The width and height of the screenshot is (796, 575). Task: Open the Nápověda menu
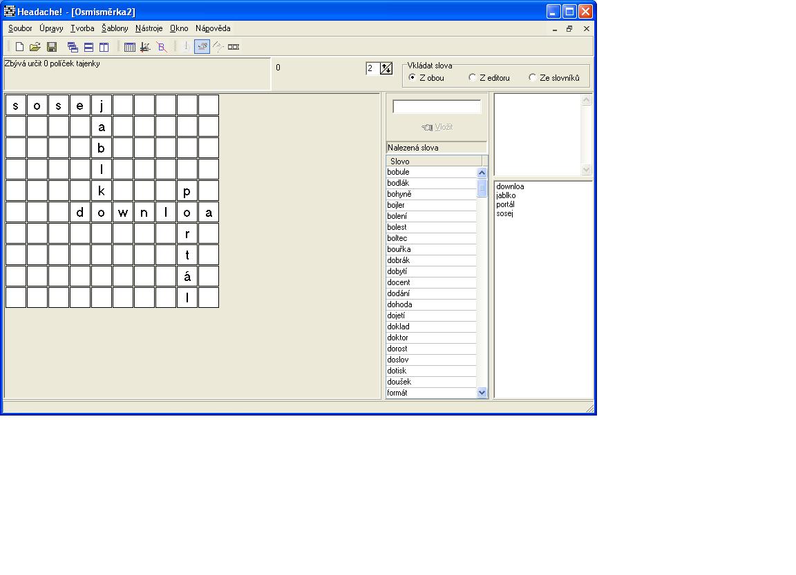tap(213, 28)
